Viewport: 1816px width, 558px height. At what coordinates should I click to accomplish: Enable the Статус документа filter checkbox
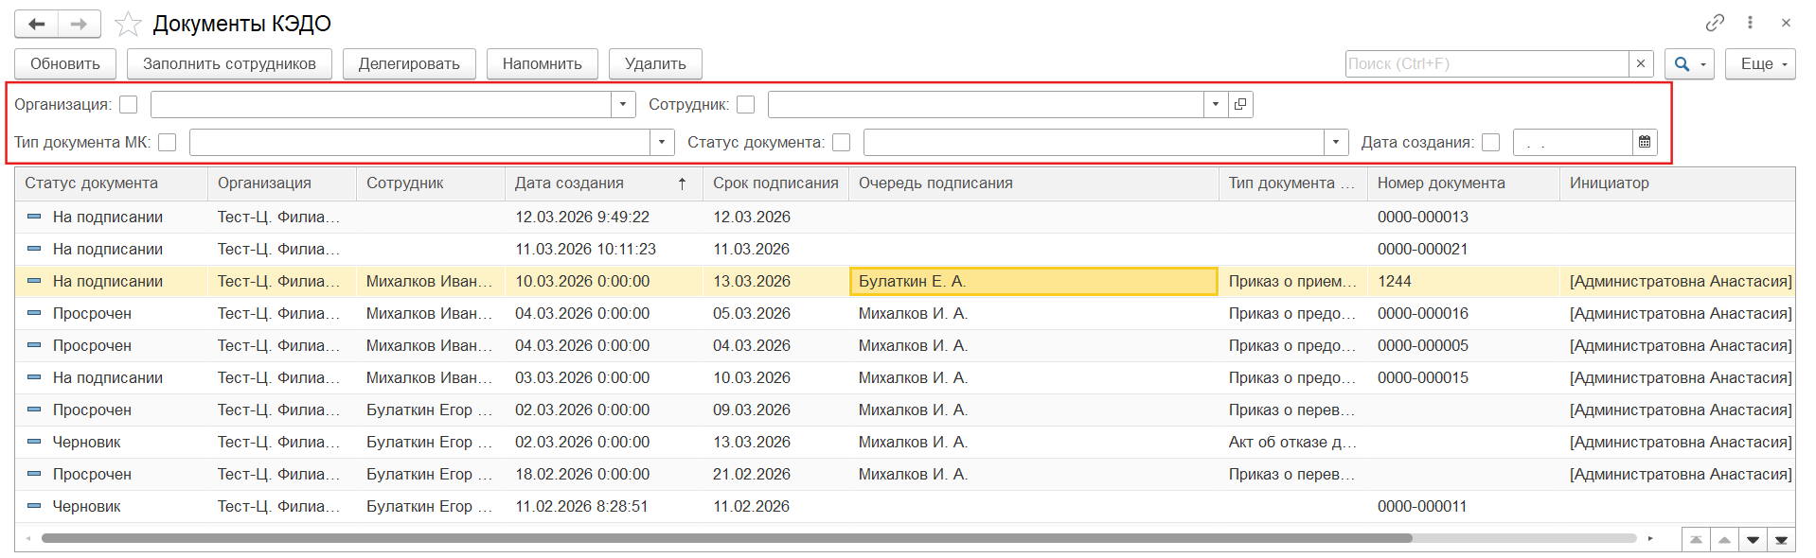click(x=841, y=142)
